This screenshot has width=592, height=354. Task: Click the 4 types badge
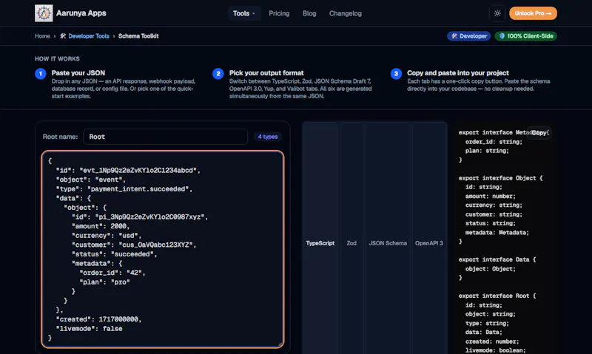coord(268,137)
